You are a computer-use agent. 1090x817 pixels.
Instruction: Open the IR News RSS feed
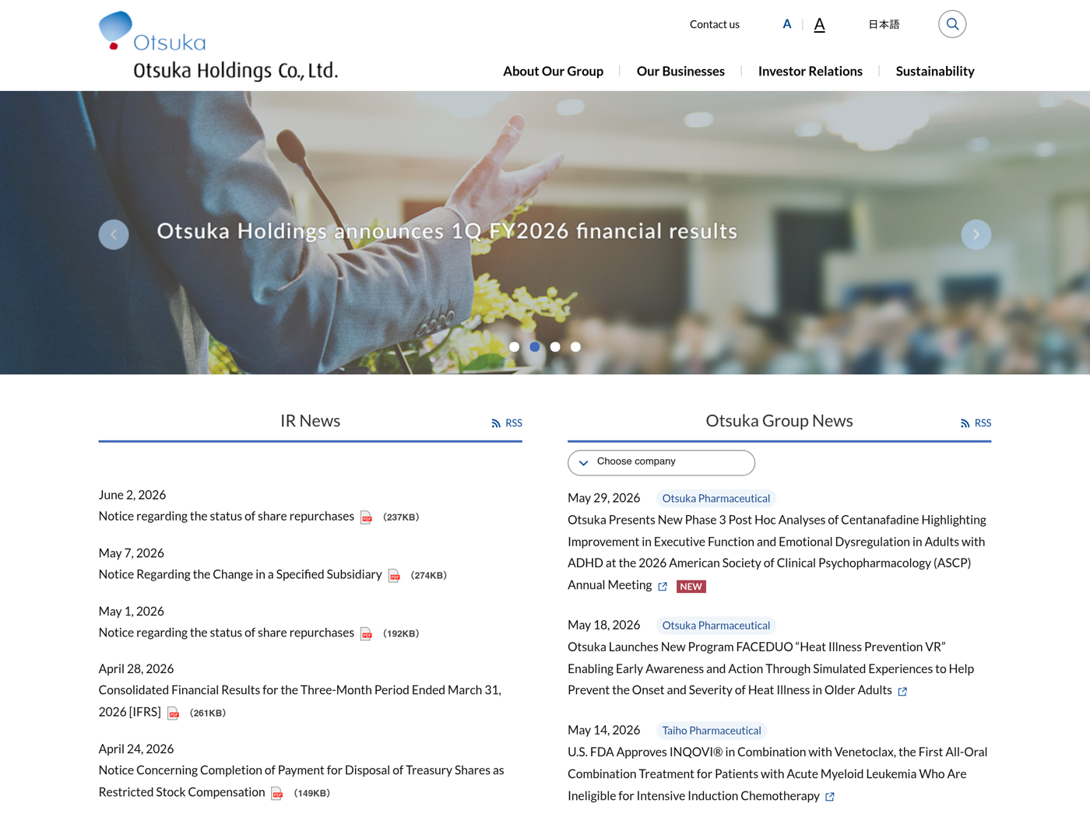coord(507,423)
